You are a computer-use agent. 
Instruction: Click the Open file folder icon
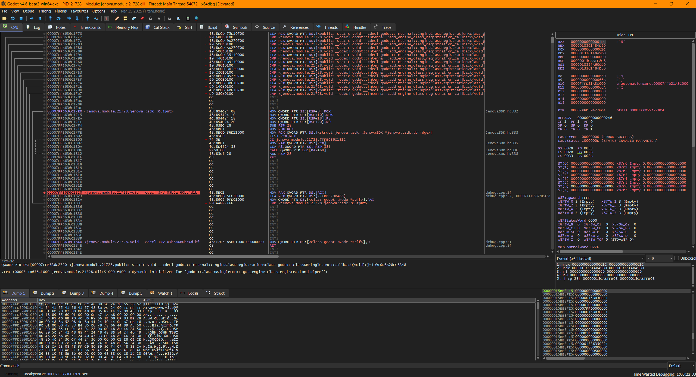(4, 18)
